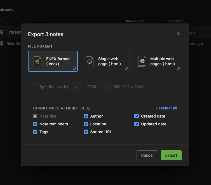
Task: Toggle the Note reminders checkbox
Action: [x=35, y=124]
